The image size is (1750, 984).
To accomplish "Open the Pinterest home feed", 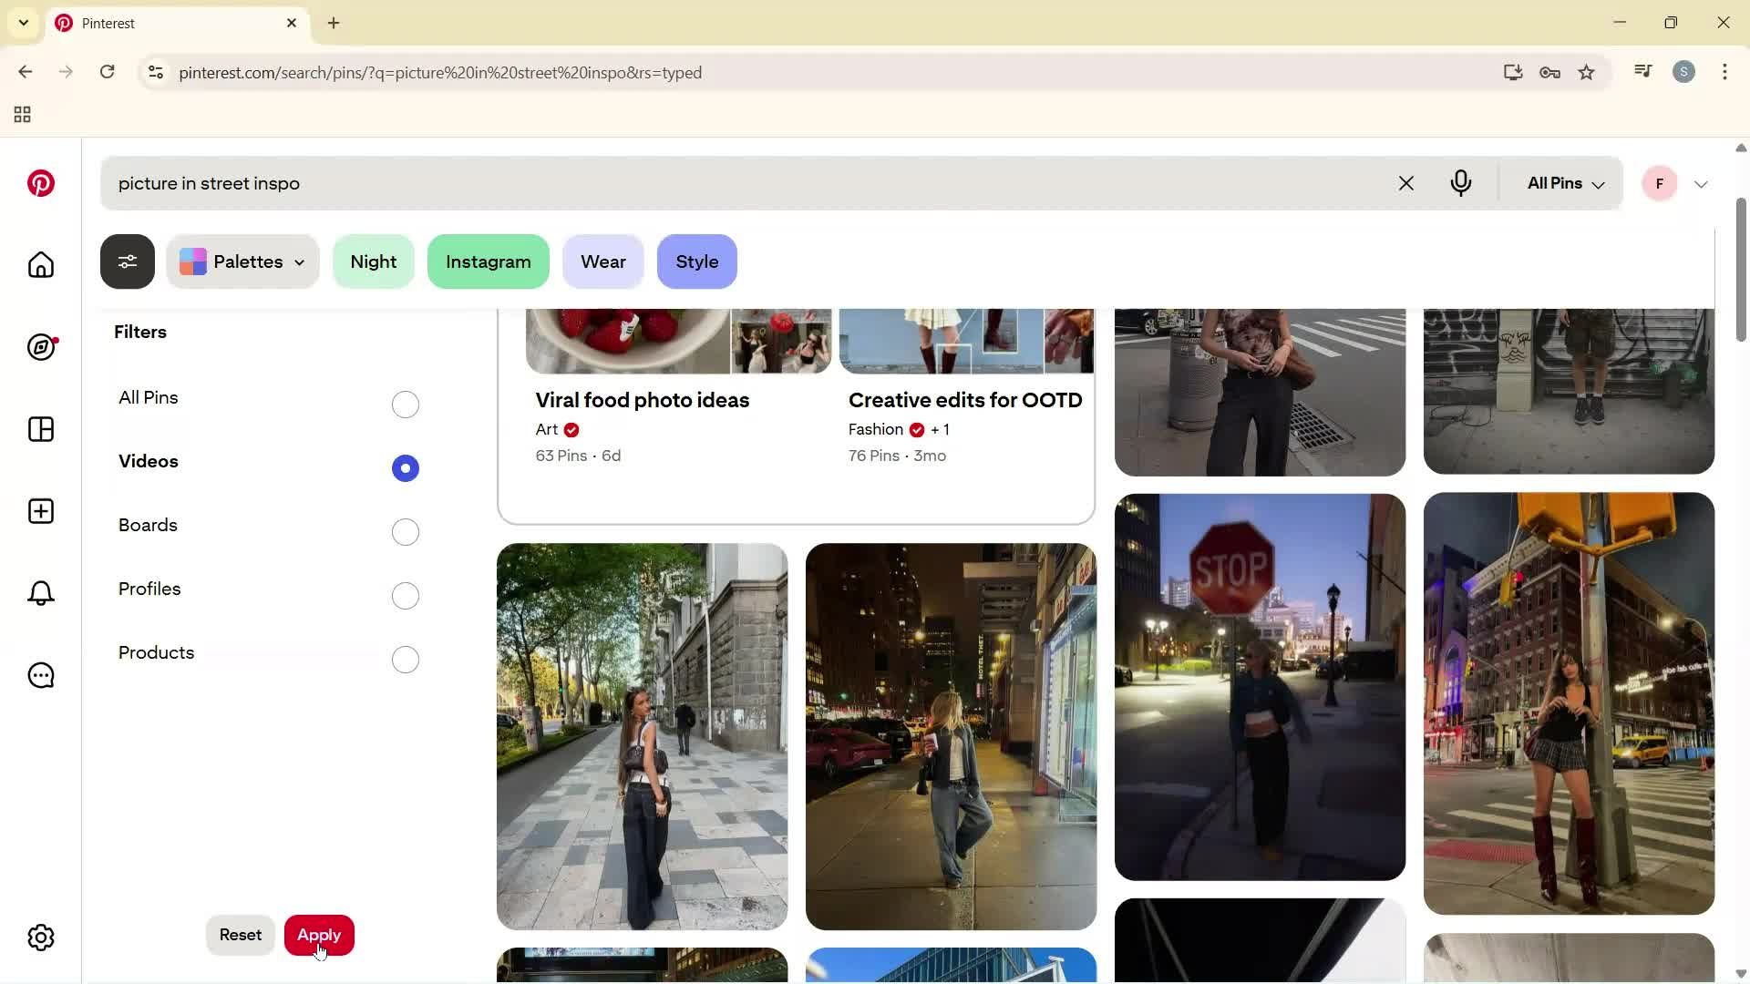I will (40, 265).
